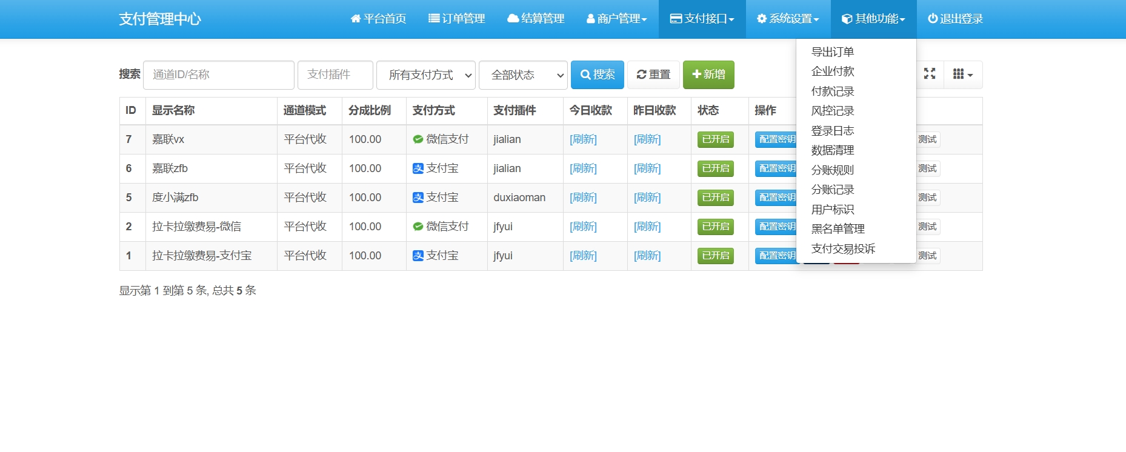The height and width of the screenshot is (452, 1126).
Task: Expand the 所有支付方式 dropdown
Action: 425,75
